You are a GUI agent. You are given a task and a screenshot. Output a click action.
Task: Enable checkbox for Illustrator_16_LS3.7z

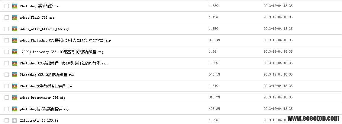point(7,120)
